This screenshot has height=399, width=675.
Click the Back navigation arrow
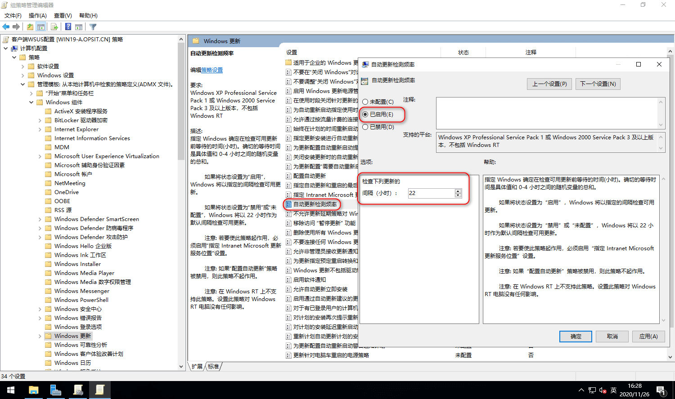pyautogui.click(x=6, y=27)
